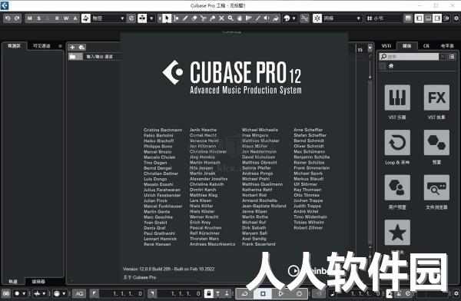The width and height of the screenshot is (461, 301).
Task: Switch to the 媒体 tab
Action: pyautogui.click(x=407, y=46)
